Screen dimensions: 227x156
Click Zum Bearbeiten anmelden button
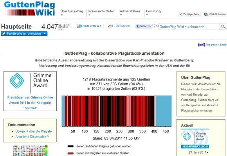click(22, 34)
